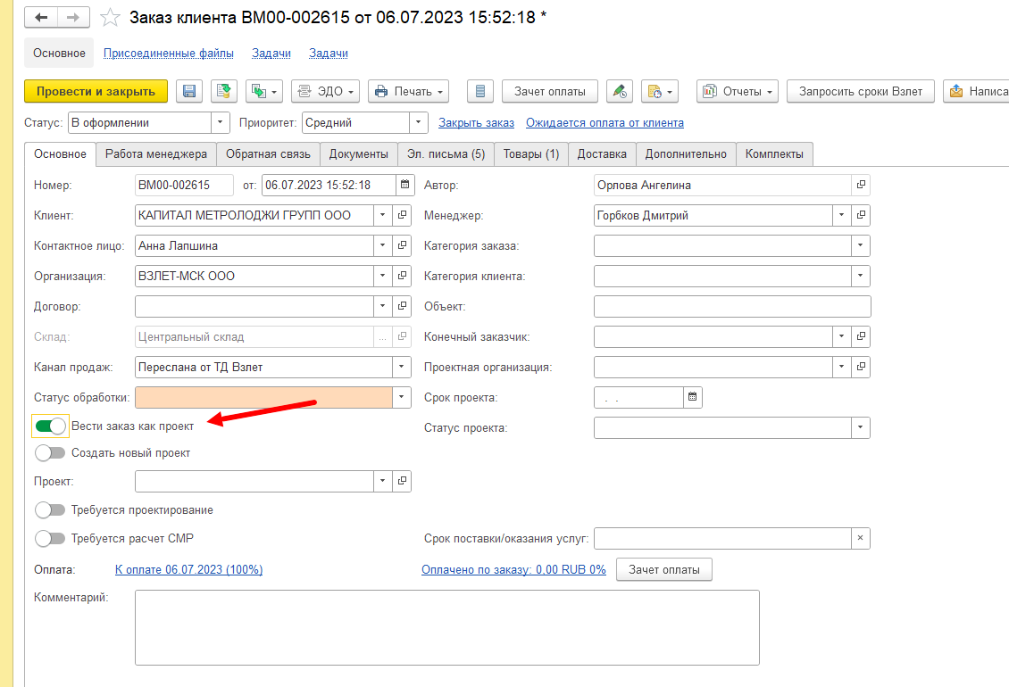1009x687 pixels.
Task: Enable Создать новый проект toggle
Action: (50, 453)
